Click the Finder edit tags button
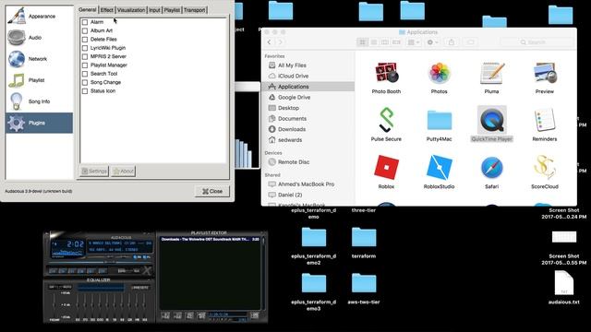This screenshot has width=591, height=332. tap(470, 42)
